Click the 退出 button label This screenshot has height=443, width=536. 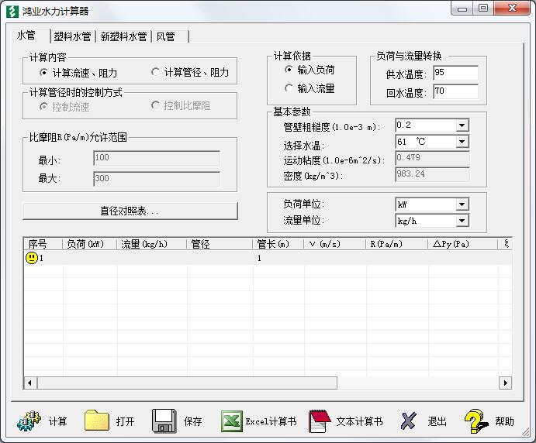(x=437, y=421)
